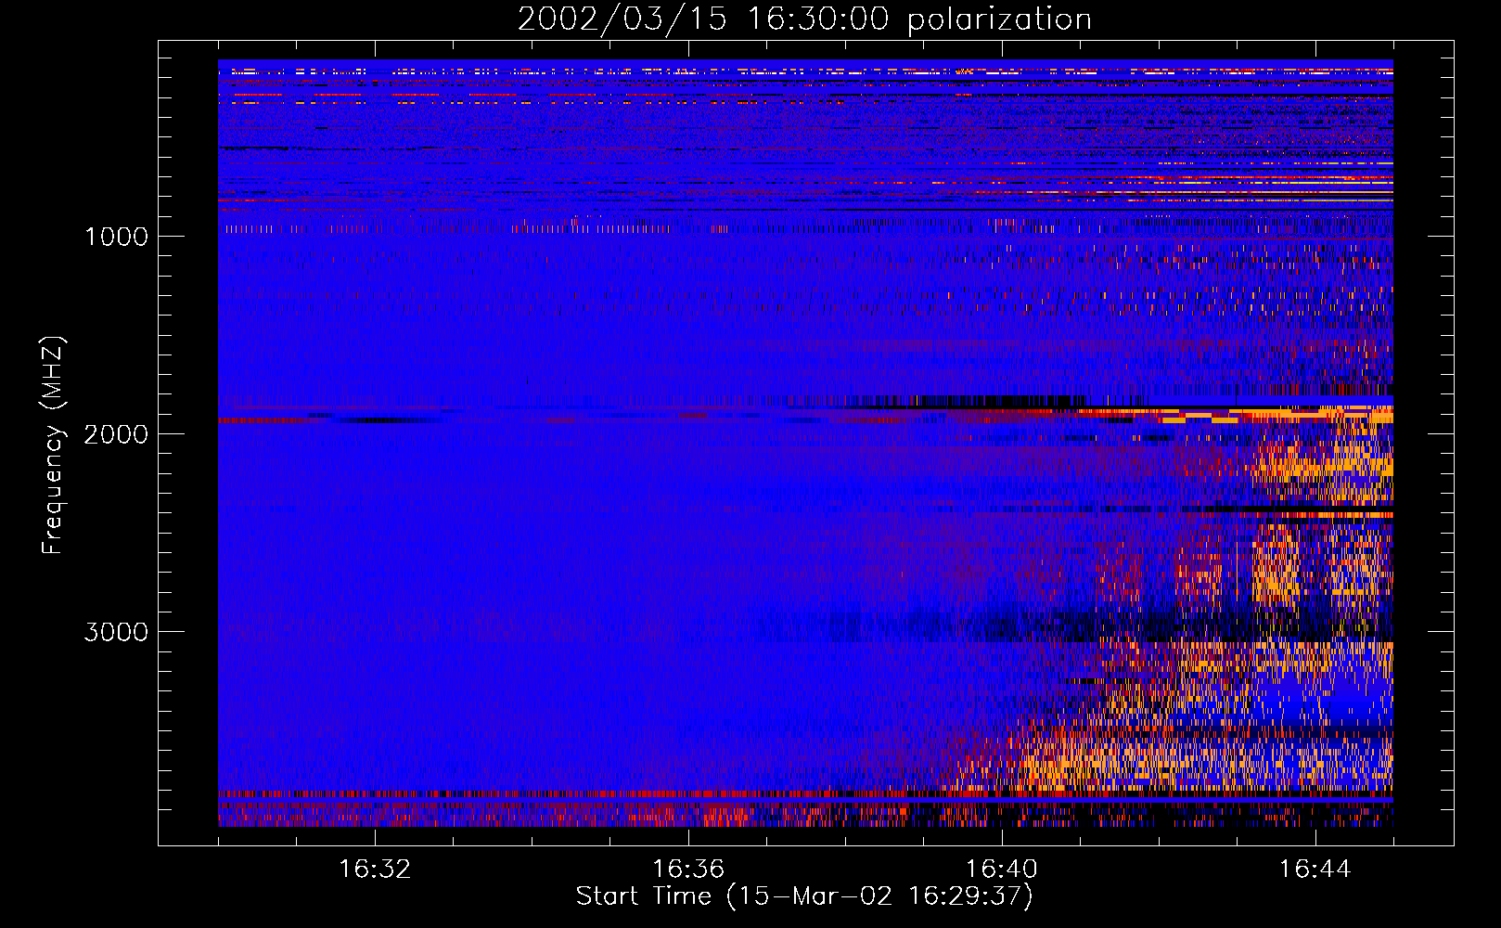Click the "16:44" time tick label
This screenshot has width=1501, height=928.
tap(1315, 870)
